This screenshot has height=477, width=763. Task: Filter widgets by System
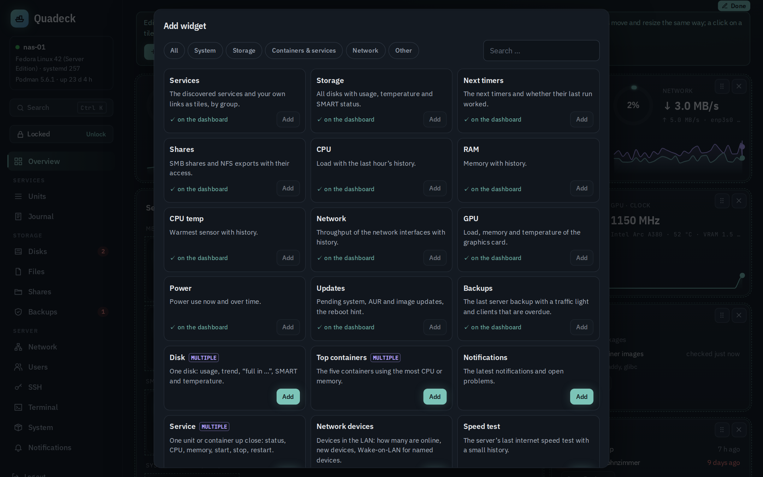point(205,51)
